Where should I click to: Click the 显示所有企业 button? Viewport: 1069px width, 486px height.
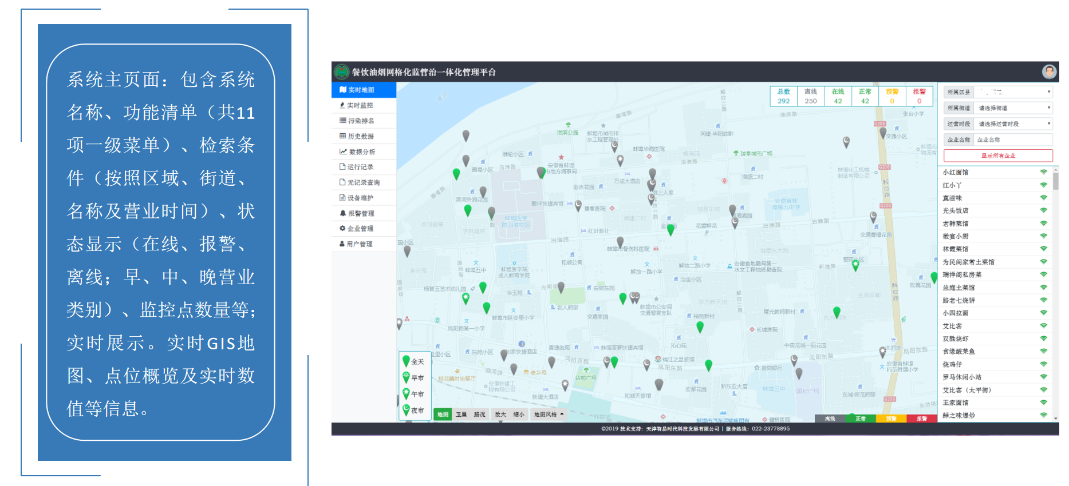998,156
